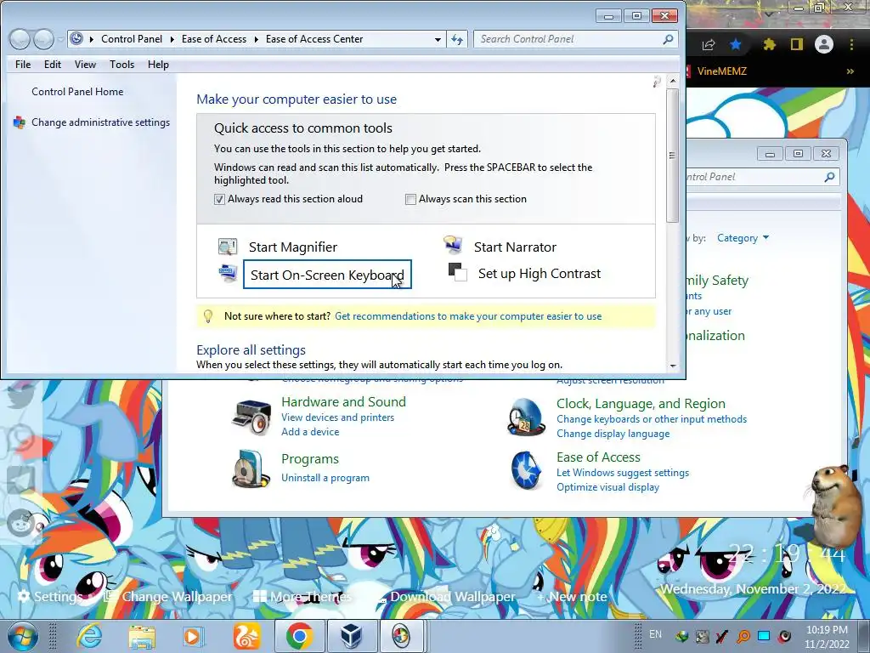Open the View menu

tap(85, 65)
